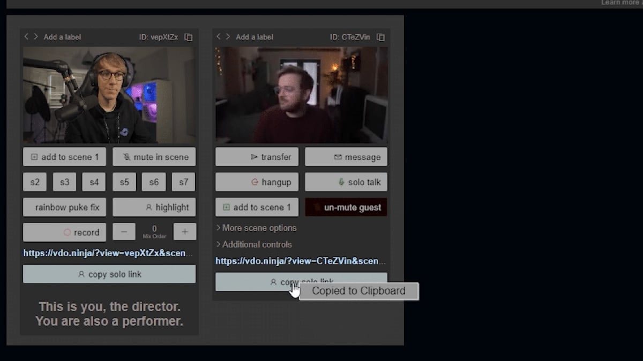This screenshot has width=643, height=361.
Task: Move guest CTeZVin box right arrow
Action: pos(228,36)
